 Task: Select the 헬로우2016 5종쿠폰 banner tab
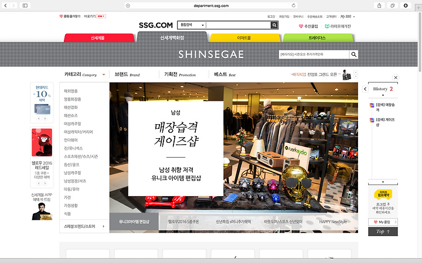coord(183,221)
